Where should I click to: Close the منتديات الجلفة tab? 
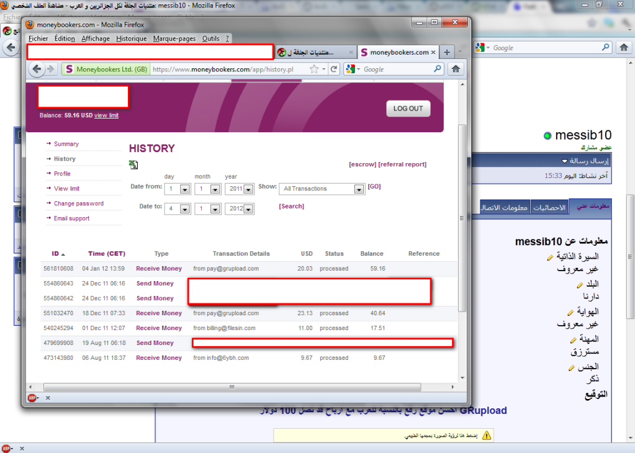pos(351,52)
